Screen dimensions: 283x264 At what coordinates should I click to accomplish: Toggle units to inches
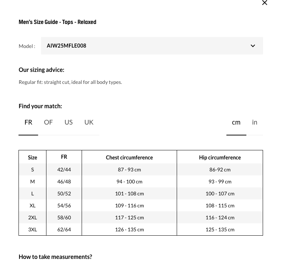255,122
